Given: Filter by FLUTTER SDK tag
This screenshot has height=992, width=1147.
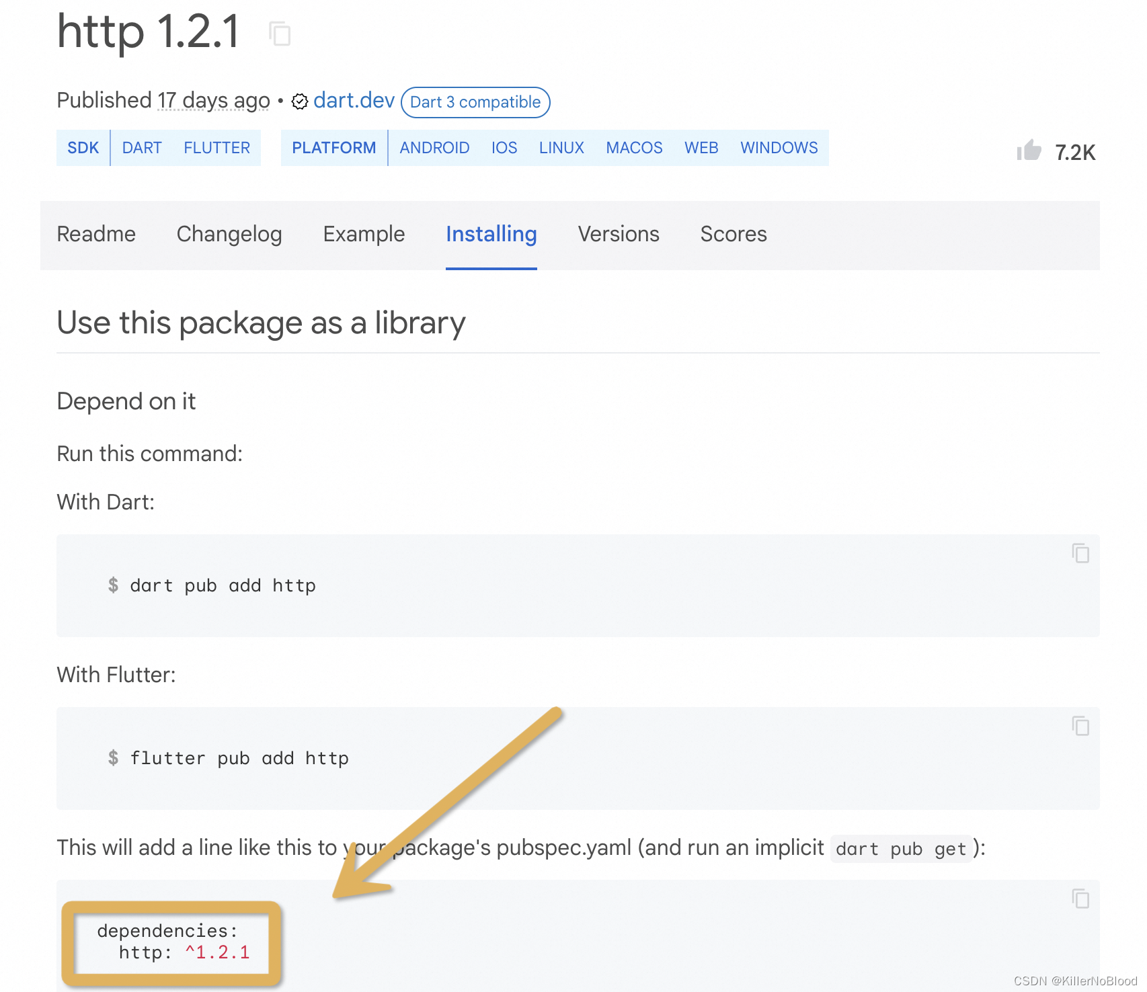Looking at the screenshot, I should click(x=216, y=148).
